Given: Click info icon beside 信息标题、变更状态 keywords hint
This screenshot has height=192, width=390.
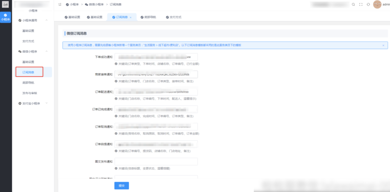Looking at the screenshot, I should pyautogui.click(x=116, y=168).
